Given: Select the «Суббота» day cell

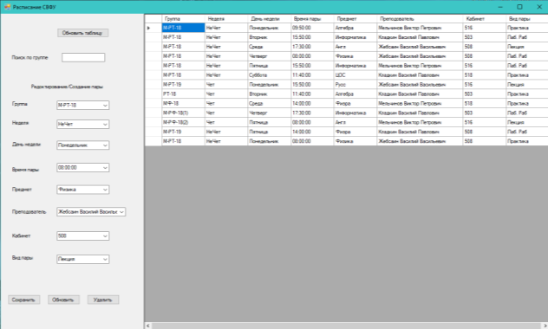Looking at the screenshot, I should pyautogui.click(x=270, y=75).
